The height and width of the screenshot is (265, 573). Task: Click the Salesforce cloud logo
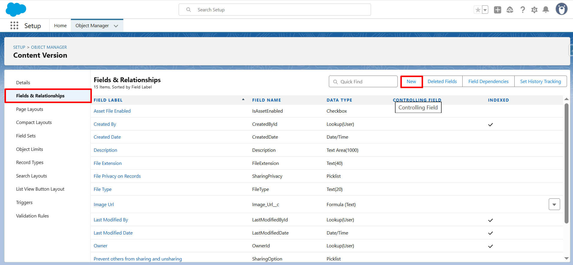click(x=16, y=10)
